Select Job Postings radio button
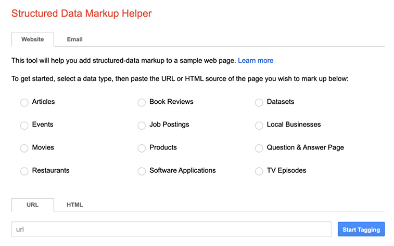Viewport: 394px width, 246px height. pos(142,126)
